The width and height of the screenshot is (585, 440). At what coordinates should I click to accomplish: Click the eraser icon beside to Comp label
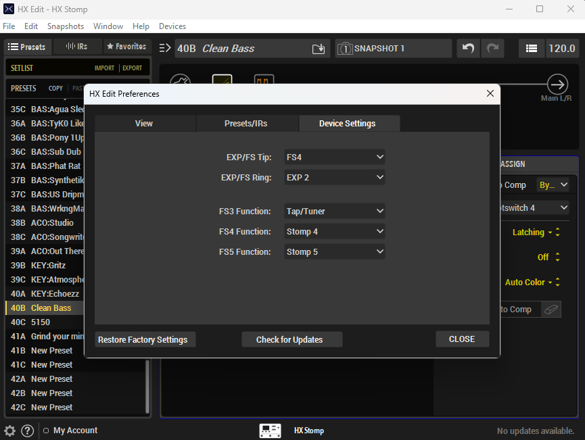[551, 310]
